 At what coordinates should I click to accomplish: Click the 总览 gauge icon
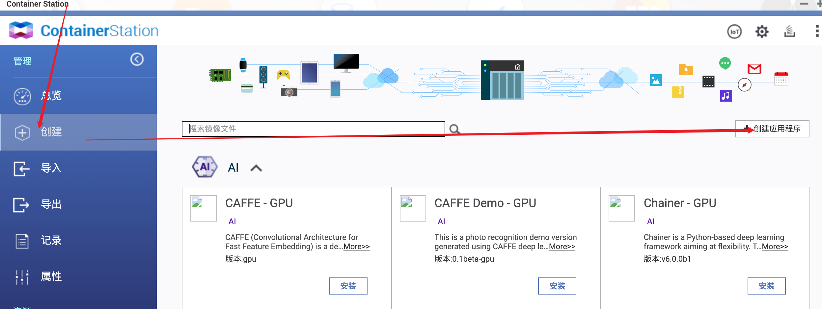(x=22, y=96)
